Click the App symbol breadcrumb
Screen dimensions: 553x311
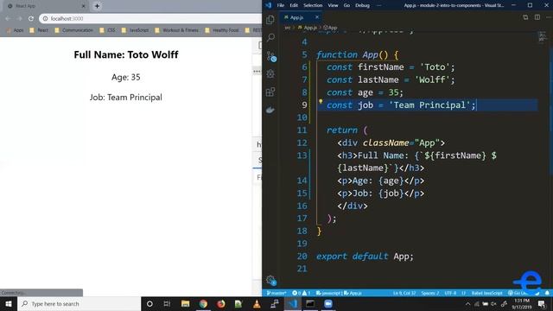click(330, 28)
